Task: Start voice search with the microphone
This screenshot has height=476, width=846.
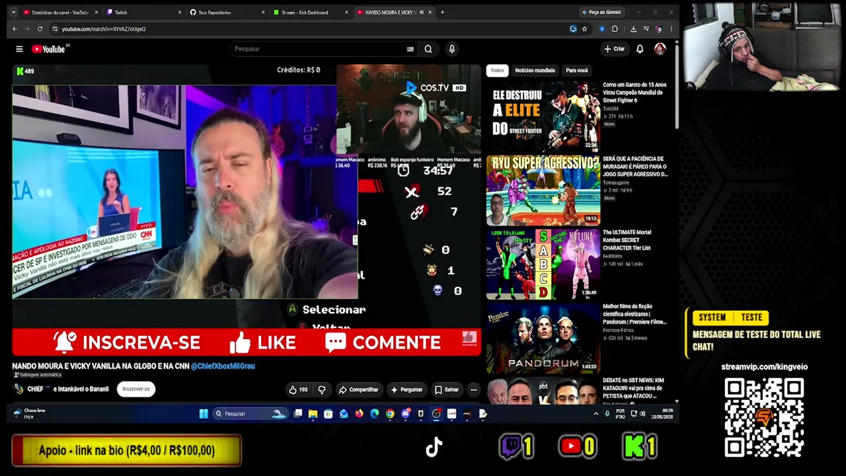Action: pyautogui.click(x=452, y=49)
